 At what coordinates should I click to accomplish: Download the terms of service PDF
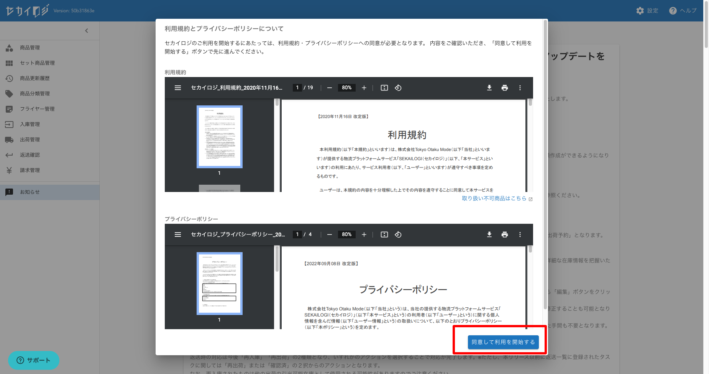point(489,88)
